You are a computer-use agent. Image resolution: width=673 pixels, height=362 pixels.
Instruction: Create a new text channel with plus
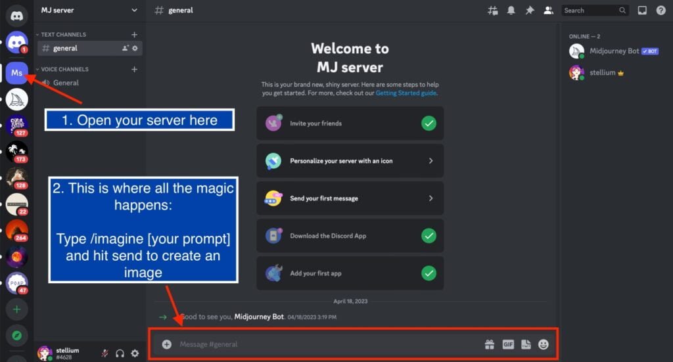pyautogui.click(x=134, y=34)
